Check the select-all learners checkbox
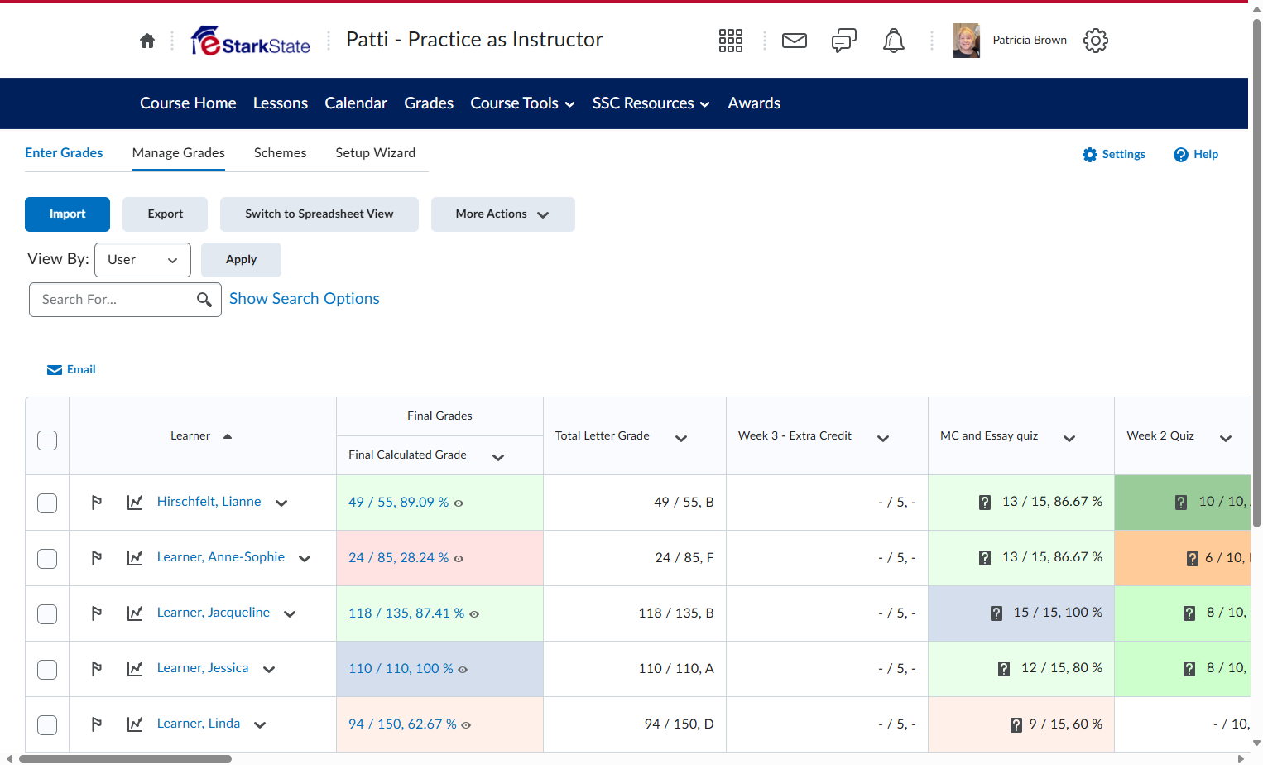Image resolution: width=1263 pixels, height=765 pixels. pos(47,440)
